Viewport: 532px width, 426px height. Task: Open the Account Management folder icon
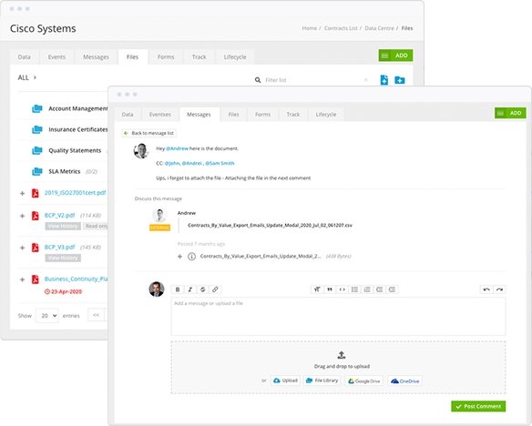(37, 108)
